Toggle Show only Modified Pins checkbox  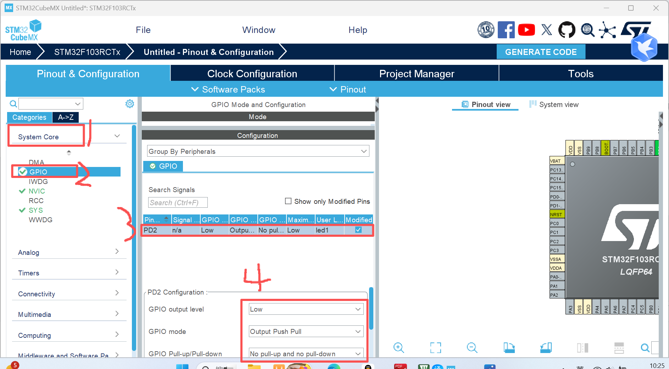click(288, 201)
